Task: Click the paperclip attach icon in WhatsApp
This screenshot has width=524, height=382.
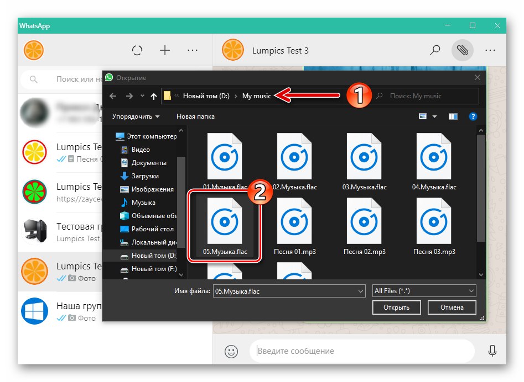Action: (462, 50)
